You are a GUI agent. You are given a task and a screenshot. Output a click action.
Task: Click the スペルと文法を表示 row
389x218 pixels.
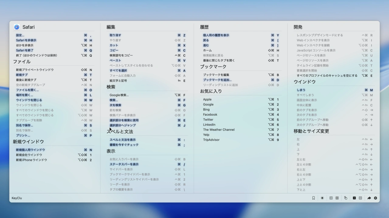[148, 140]
